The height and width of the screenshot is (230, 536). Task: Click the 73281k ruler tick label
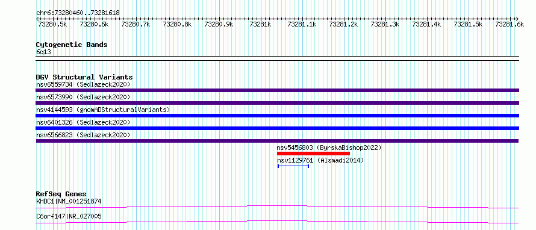pyautogui.click(x=261, y=24)
